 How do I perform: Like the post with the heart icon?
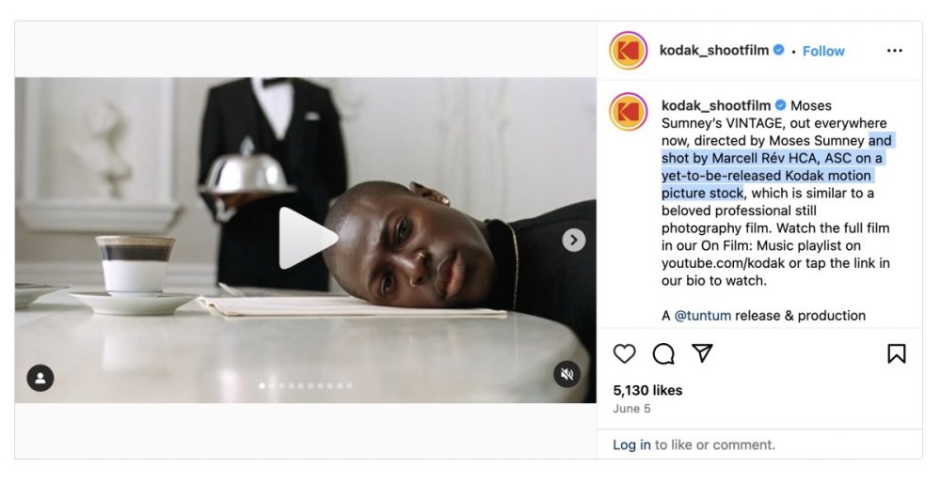(624, 354)
